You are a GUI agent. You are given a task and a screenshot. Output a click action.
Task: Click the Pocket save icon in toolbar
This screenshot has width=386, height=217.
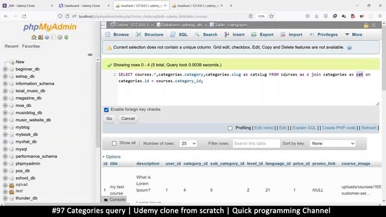(x=308, y=16)
